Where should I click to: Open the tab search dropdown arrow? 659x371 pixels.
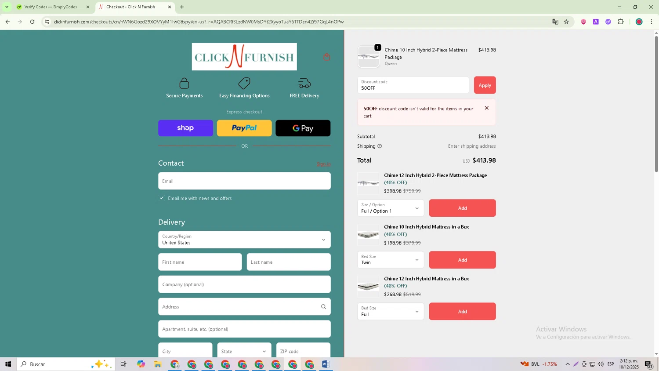[x=7, y=7]
